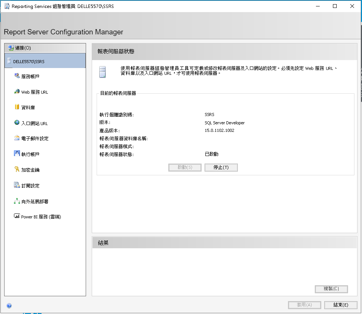Click the 服務帳戶 service account icon

[17, 76]
